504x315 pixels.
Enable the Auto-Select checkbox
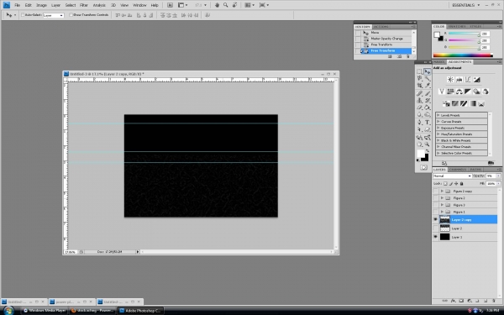[23, 15]
